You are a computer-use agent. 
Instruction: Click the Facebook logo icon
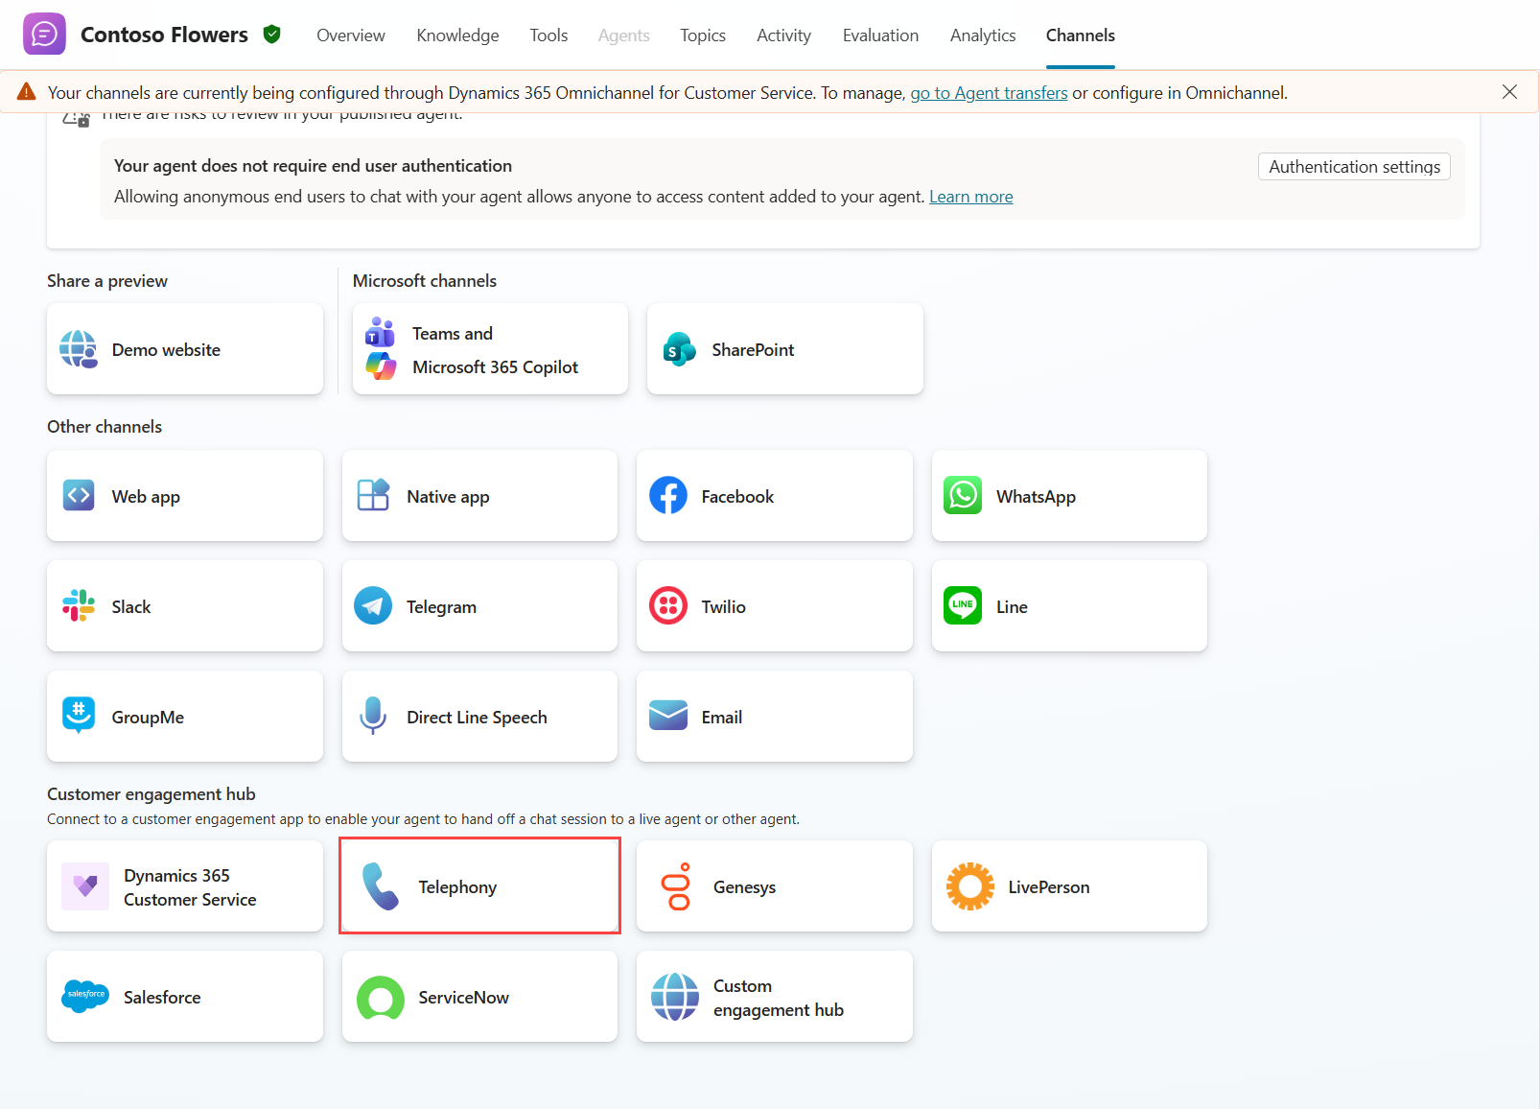668,496
